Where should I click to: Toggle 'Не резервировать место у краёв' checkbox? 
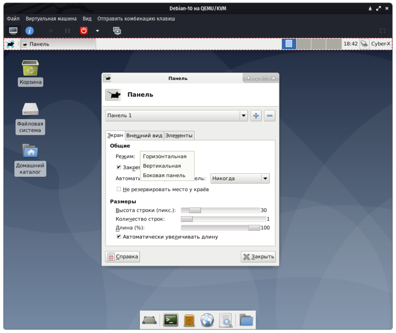(x=119, y=190)
